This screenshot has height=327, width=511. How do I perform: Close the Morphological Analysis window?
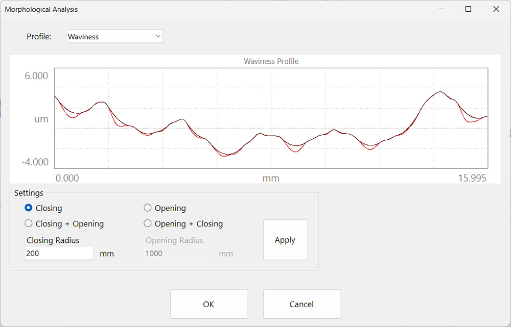click(496, 9)
